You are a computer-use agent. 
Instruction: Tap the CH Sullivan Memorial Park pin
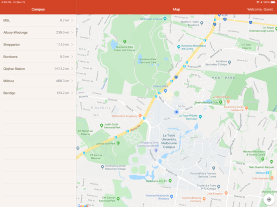pyautogui.click(x=118, y=198)
